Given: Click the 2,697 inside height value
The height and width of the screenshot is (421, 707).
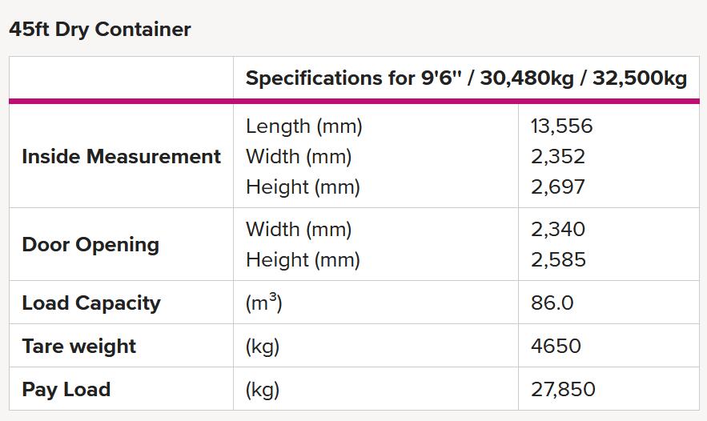Looking at the screenshot, I should click(558, 186).
